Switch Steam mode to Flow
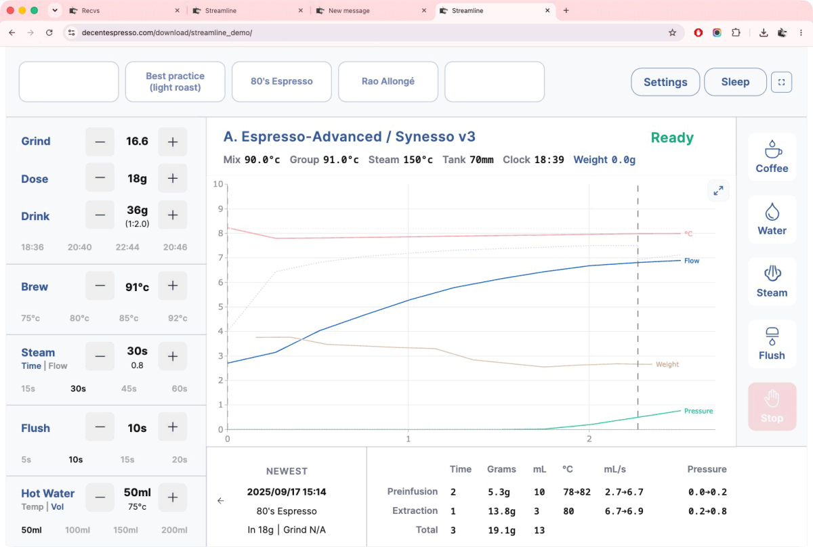This screenshot has width=813, height=547. coord(58,366)
